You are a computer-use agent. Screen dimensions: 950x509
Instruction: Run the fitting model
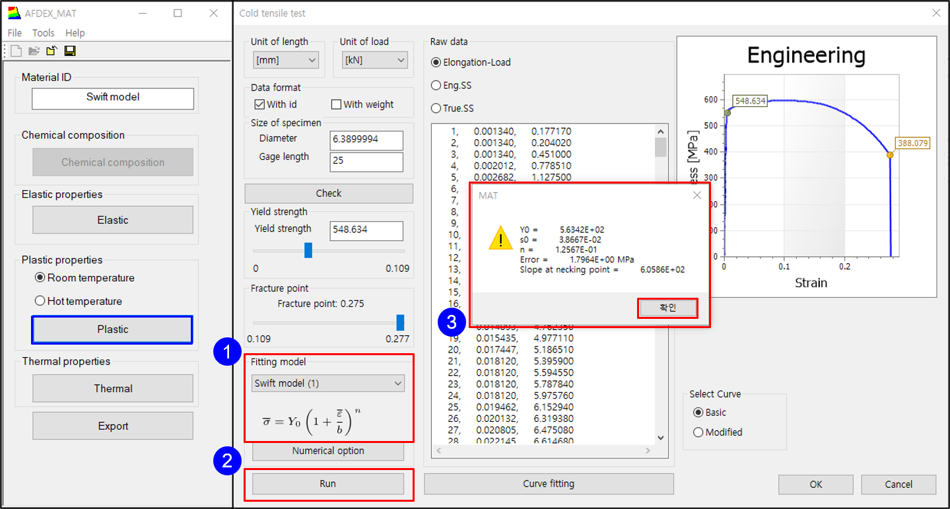[x=328, y=484]
